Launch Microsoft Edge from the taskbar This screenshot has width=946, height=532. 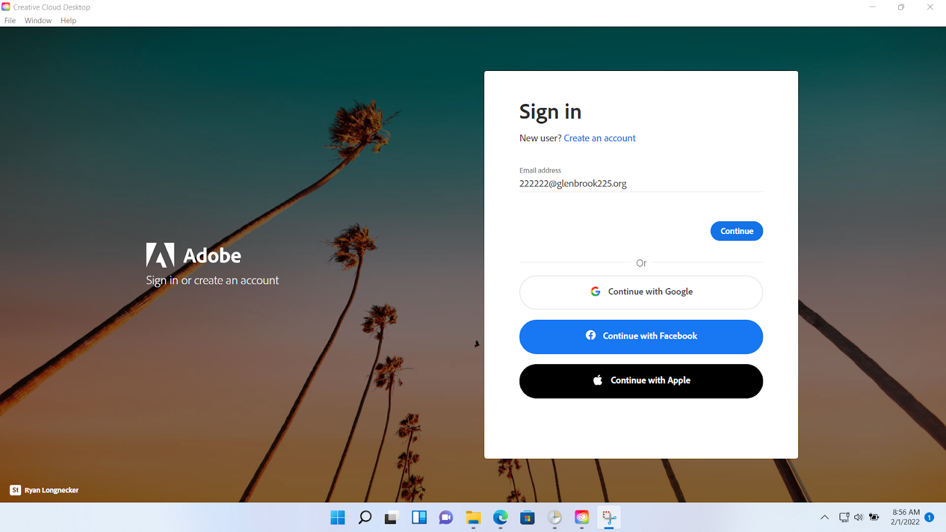point(500,518)
